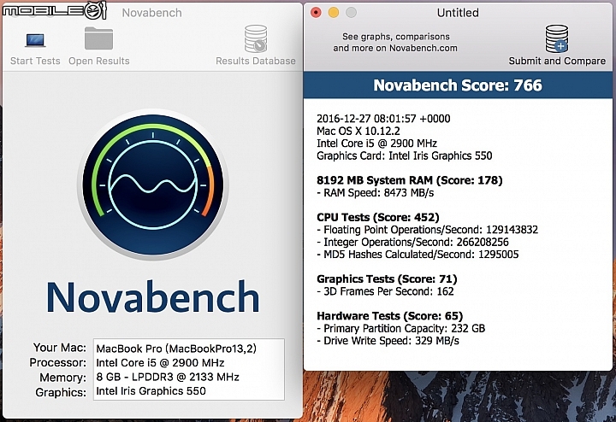The height and width of the screenshot is (422, 616).
Task: Click the Results Database label
Action: (x=256, y=62)
